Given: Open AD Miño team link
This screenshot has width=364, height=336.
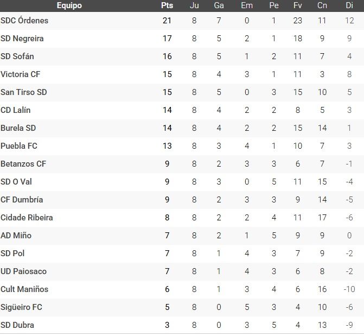Looking at the screenshot, I should pyautogui.click(x=16, y=236).
